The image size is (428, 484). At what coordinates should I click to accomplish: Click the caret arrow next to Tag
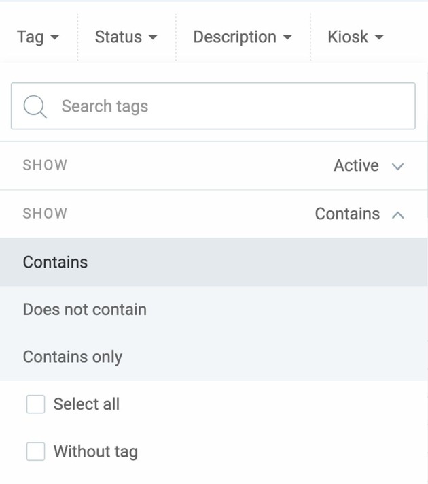[55, 37]
